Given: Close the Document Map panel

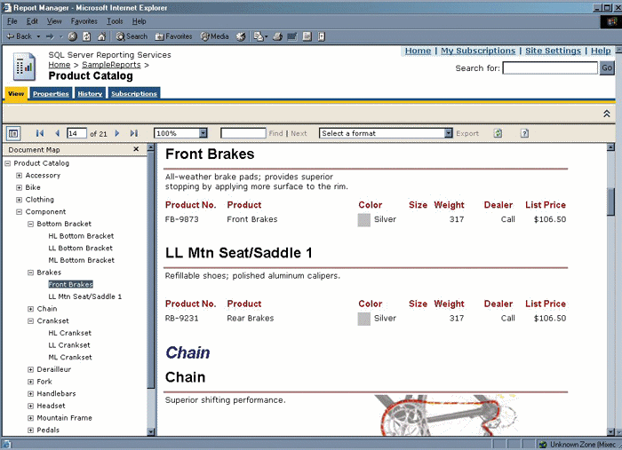Looking at the screenshot, I should coord(136,149).
